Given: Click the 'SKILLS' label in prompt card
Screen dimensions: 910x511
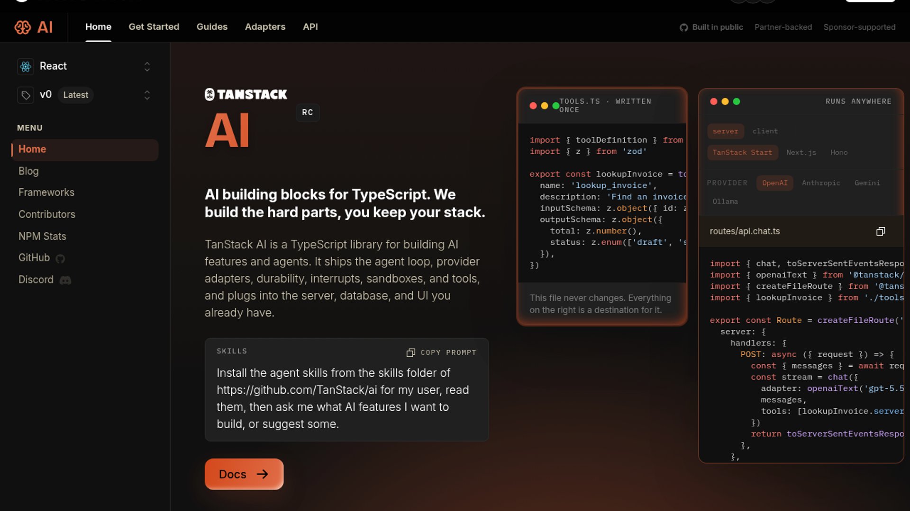Looking at the screenshot, I should [x=232, y=351].
